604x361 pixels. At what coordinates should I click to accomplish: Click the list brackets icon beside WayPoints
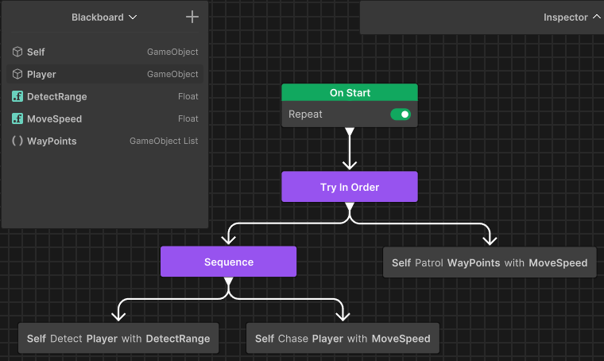(17, 141)
